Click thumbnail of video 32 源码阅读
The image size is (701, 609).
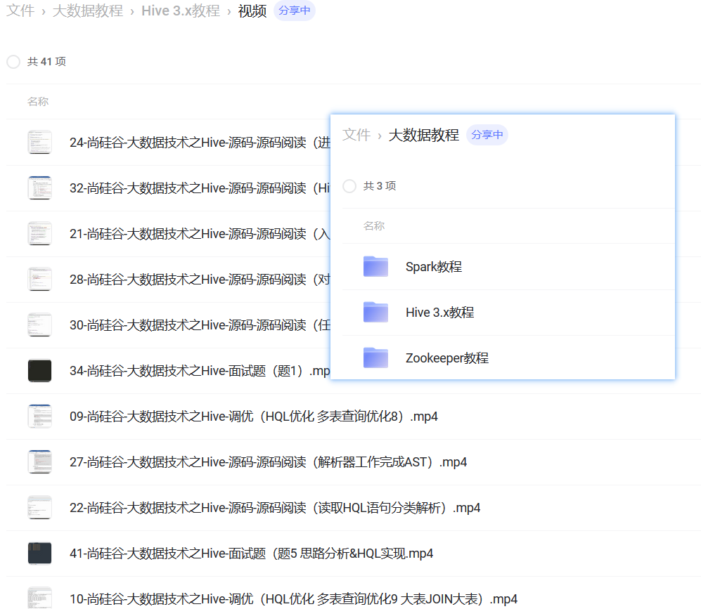(40, 188)
